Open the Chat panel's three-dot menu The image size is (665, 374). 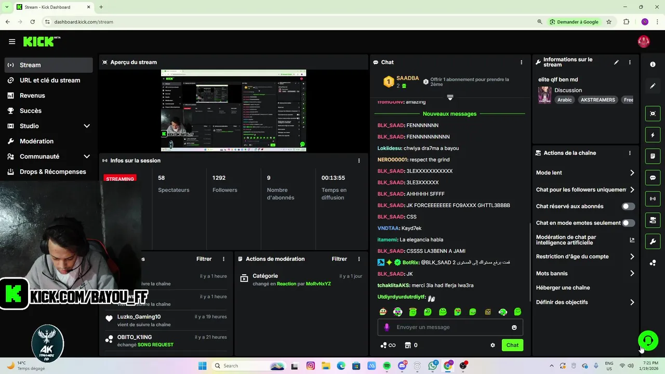coord(522,62)
